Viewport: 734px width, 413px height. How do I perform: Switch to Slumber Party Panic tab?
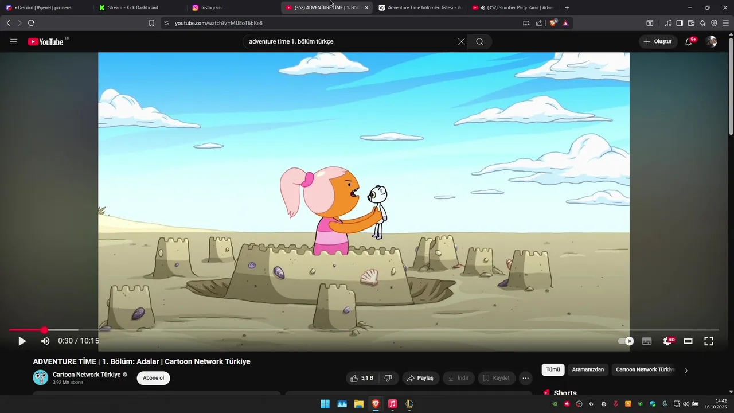click(512, 7)
